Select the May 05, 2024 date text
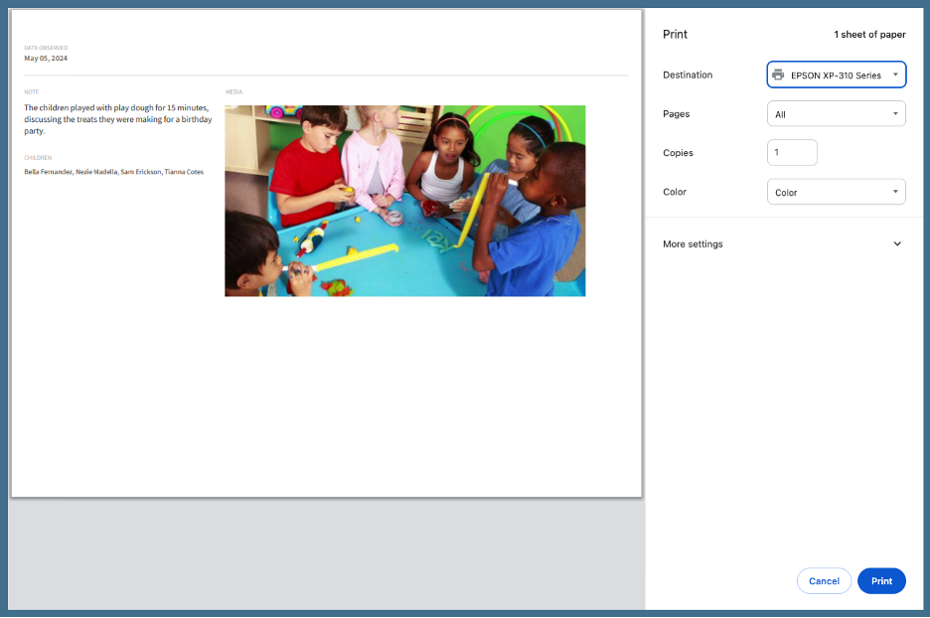Screen dimensions: 930x618 [x=44, y=58]
